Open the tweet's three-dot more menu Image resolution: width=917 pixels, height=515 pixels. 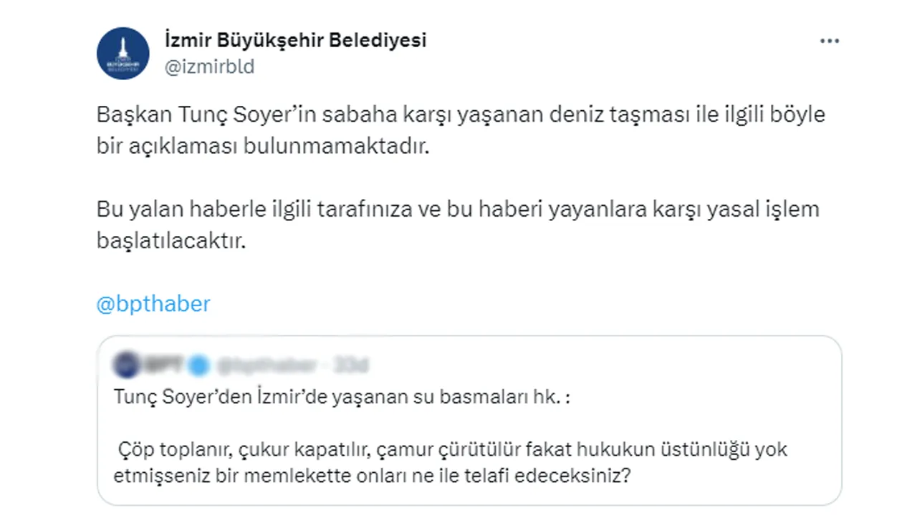[829, 41]
